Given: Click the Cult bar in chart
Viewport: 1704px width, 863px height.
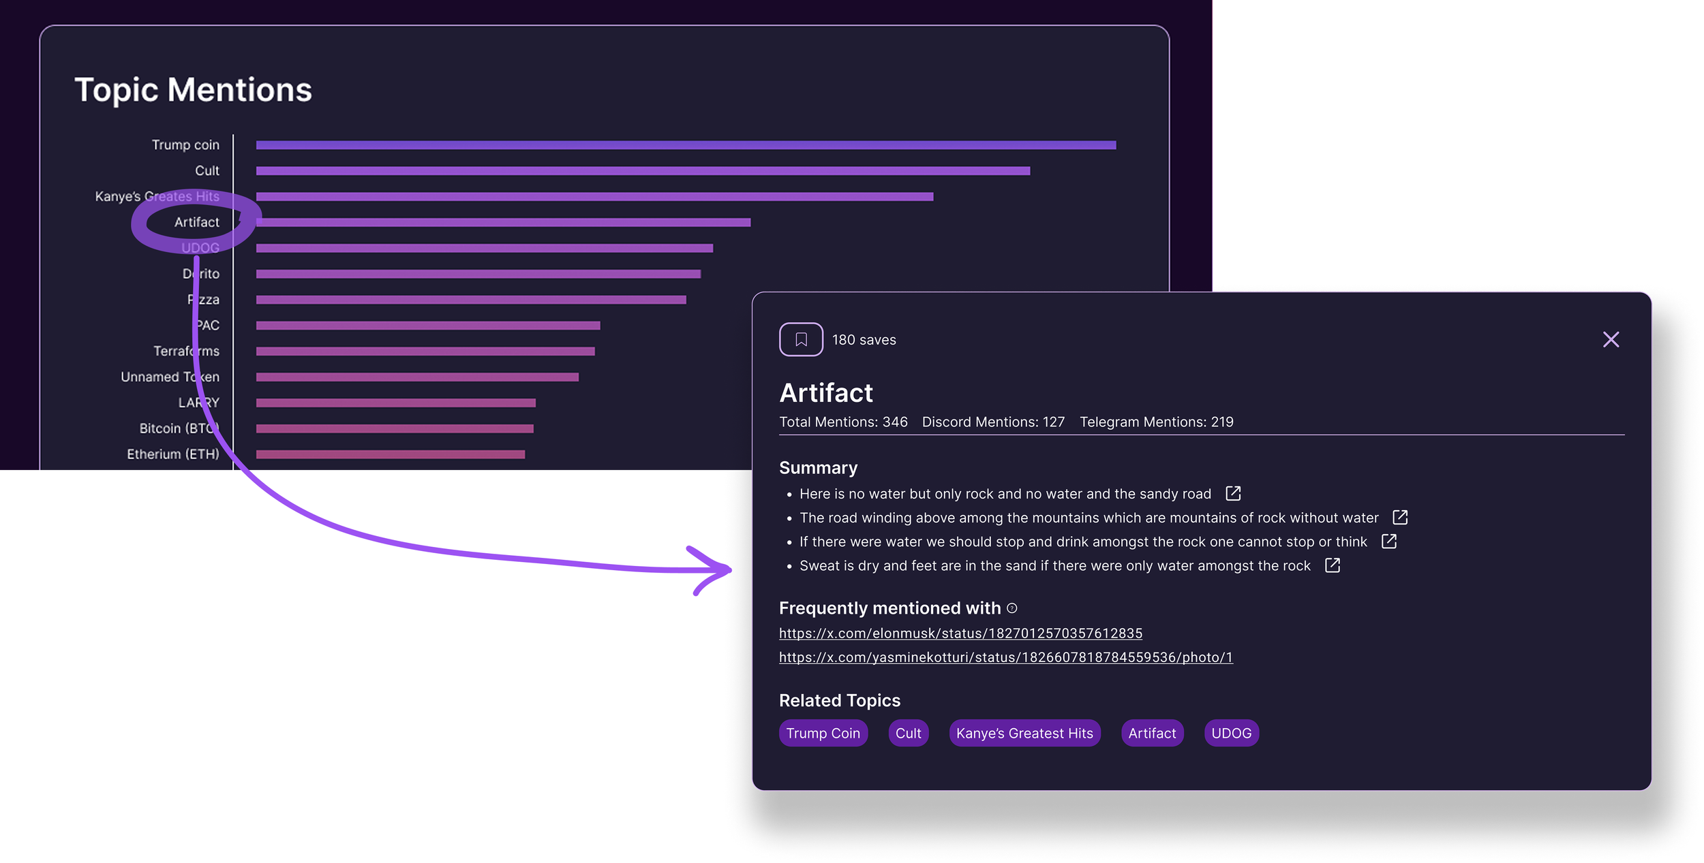Looking at the screenshot, I should tap(642, 171).
